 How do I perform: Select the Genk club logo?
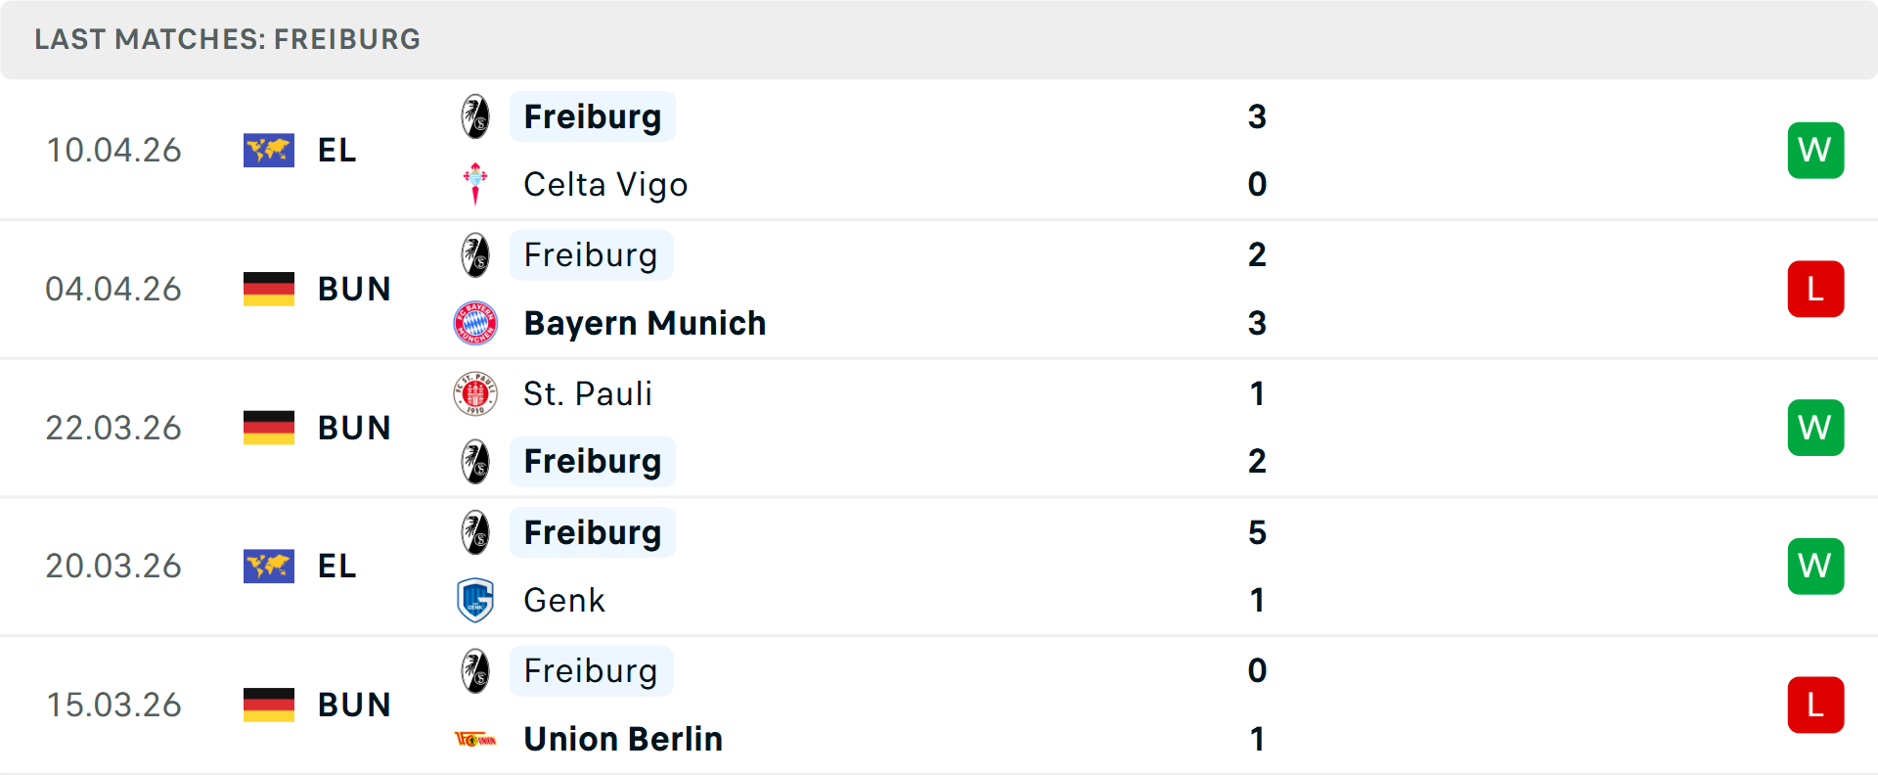click(x=476, y=600)
